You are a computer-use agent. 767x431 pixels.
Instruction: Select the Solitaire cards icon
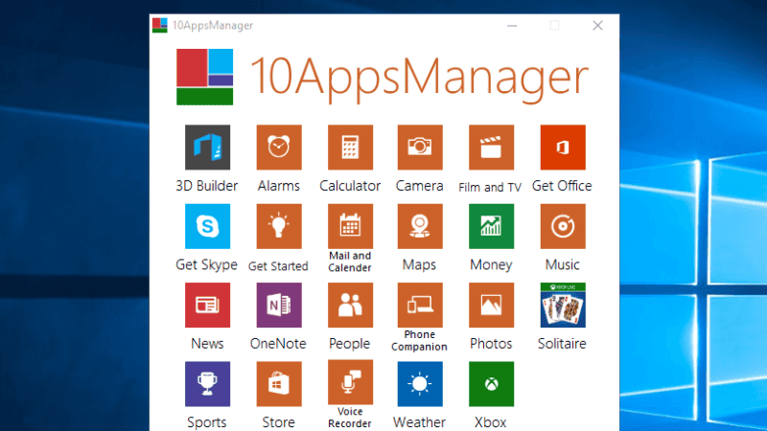(563, 305)
